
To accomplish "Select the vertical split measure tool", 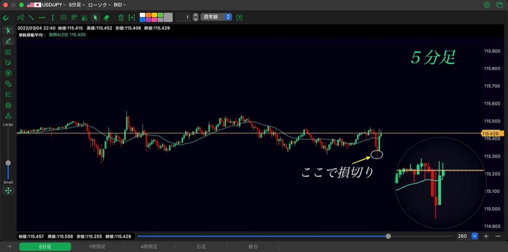I will coord(132,17).
